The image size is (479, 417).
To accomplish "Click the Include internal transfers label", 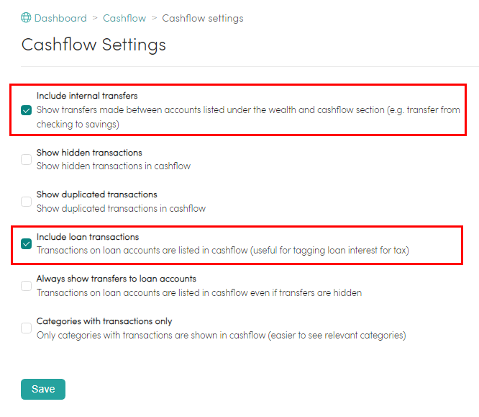I will click(x=87, y=96).
